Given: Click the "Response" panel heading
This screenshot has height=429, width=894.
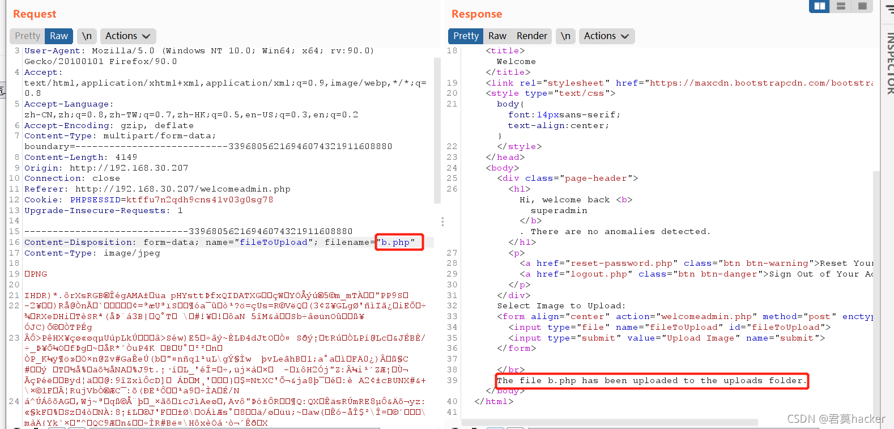Looking at the screenshot, I should tap(476, 14).
